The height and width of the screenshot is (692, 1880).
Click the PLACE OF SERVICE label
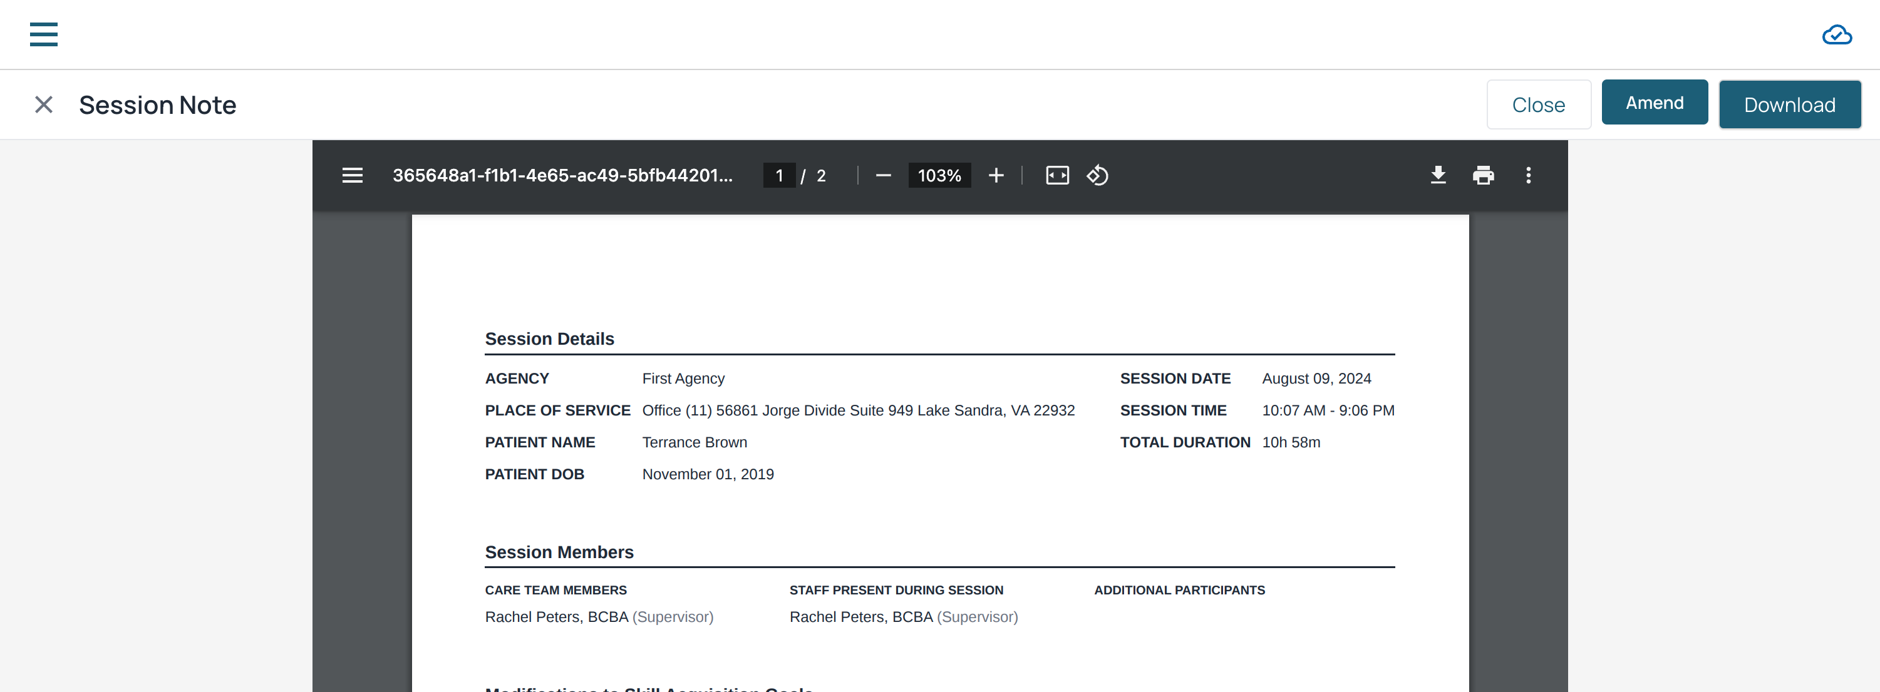click(x=557, y=410)
